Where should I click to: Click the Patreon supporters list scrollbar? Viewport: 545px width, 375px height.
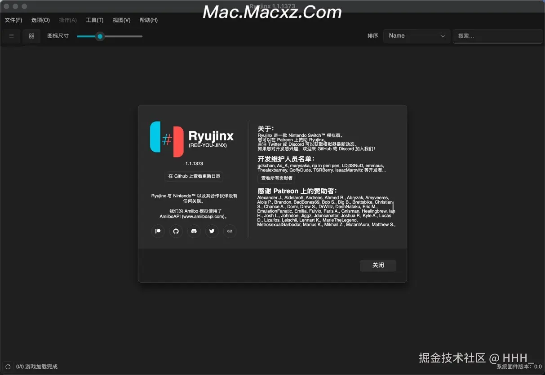[x=393, y=207]
